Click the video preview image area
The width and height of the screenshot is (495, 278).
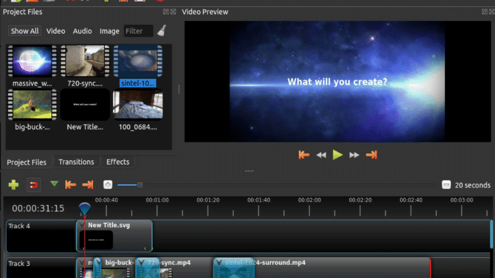click(x=337, y=82)
